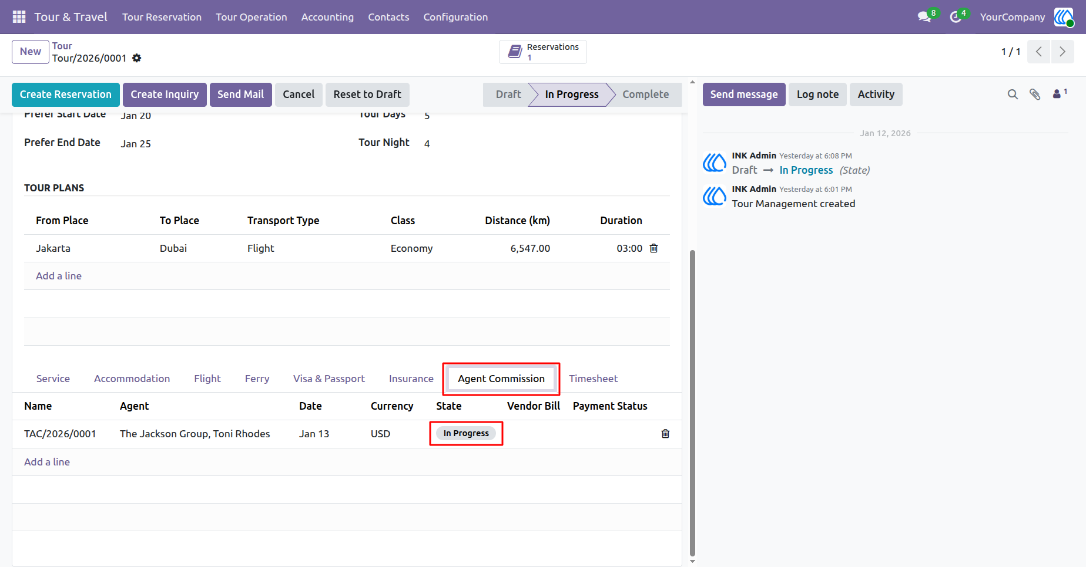1086x567 pixels.
Task: Switch to the Flight tab
Action: (x=207, y=379)
